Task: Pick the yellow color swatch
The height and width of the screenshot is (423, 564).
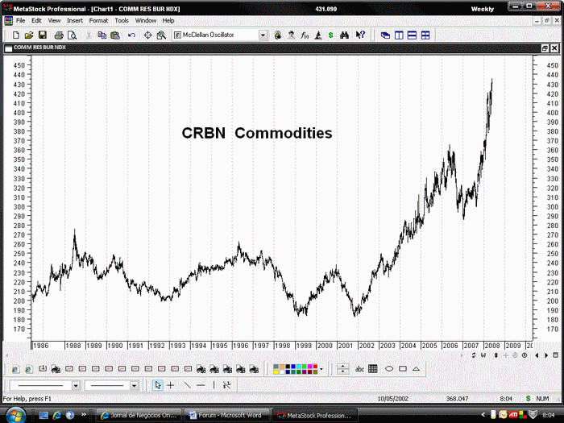Action: (x=276, y=371)
